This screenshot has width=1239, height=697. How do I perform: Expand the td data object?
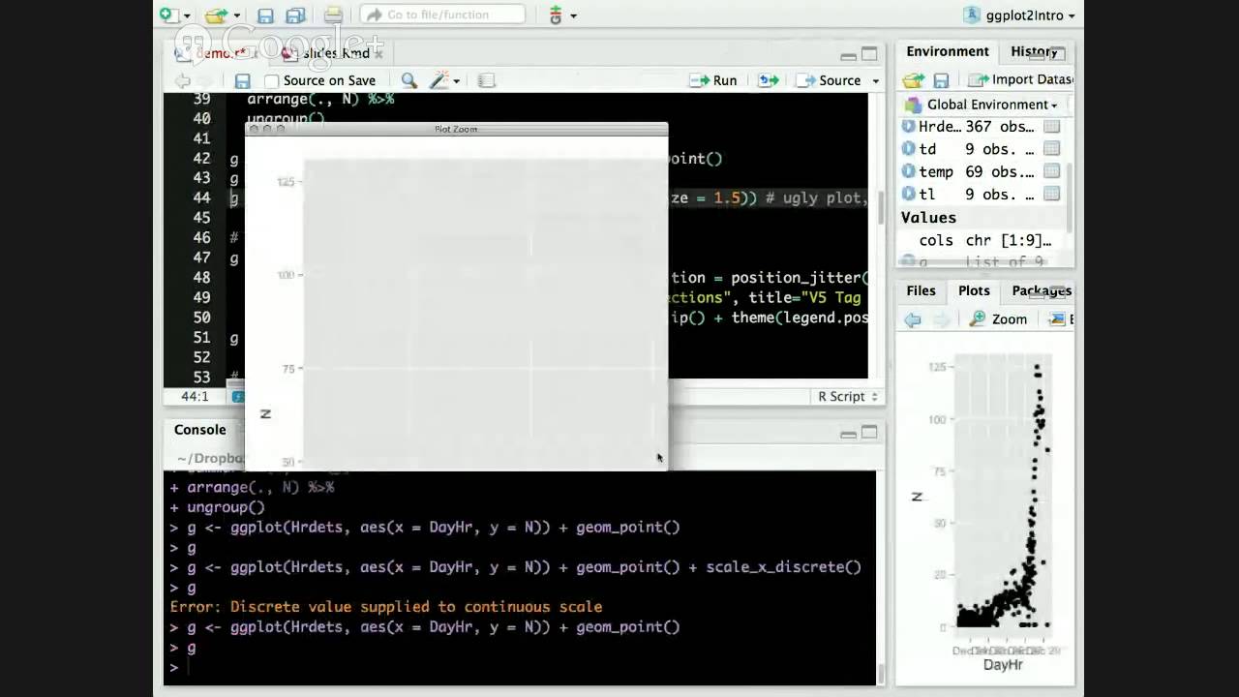[x=908, y=148]
